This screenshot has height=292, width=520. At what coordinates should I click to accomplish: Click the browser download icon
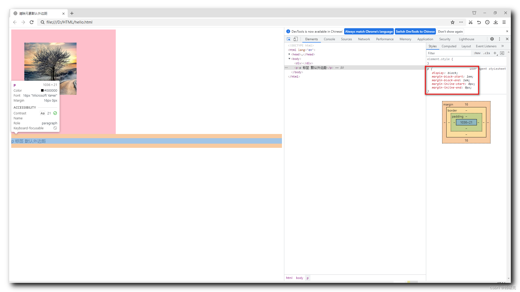(495, 22)
